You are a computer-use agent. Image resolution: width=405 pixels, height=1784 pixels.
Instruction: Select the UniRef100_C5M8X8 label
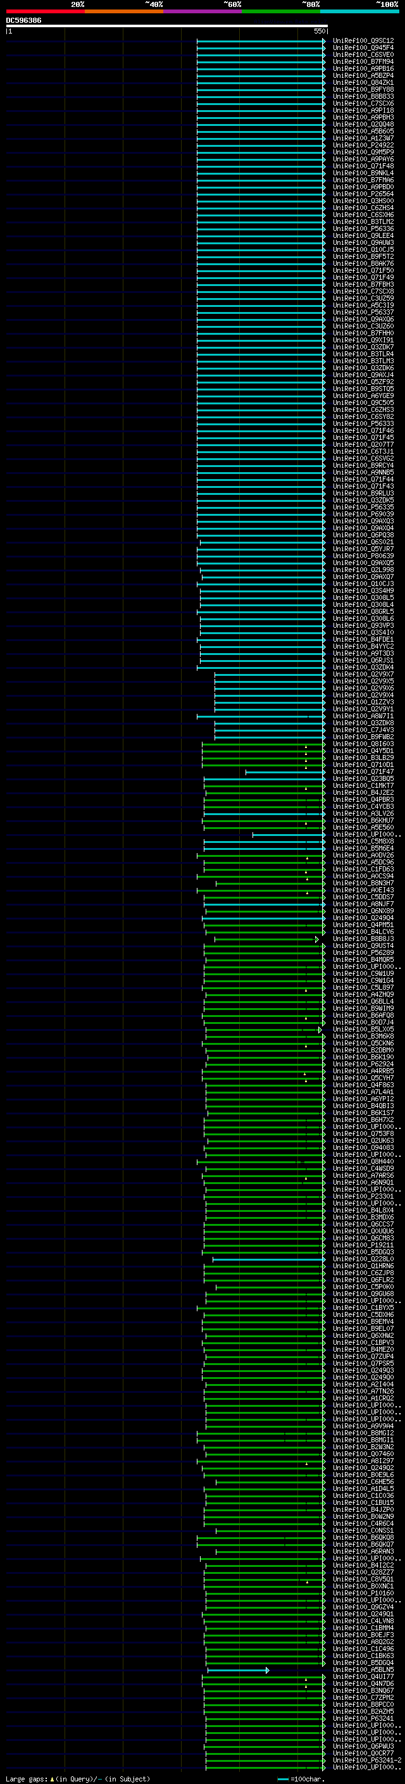pyautogui.click(x=363, y=842)
